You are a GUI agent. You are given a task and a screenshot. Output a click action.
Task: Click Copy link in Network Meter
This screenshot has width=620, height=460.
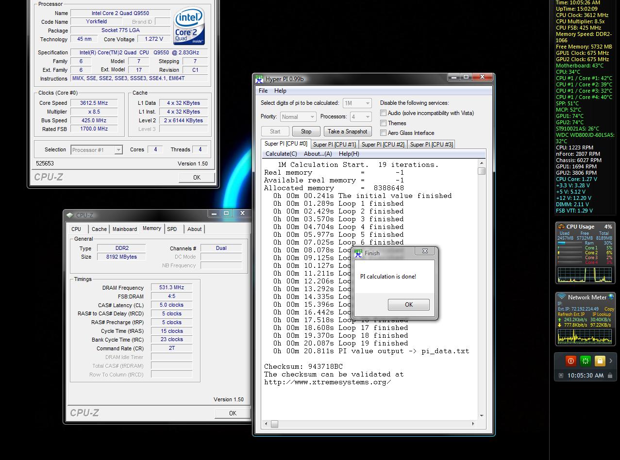609,309
